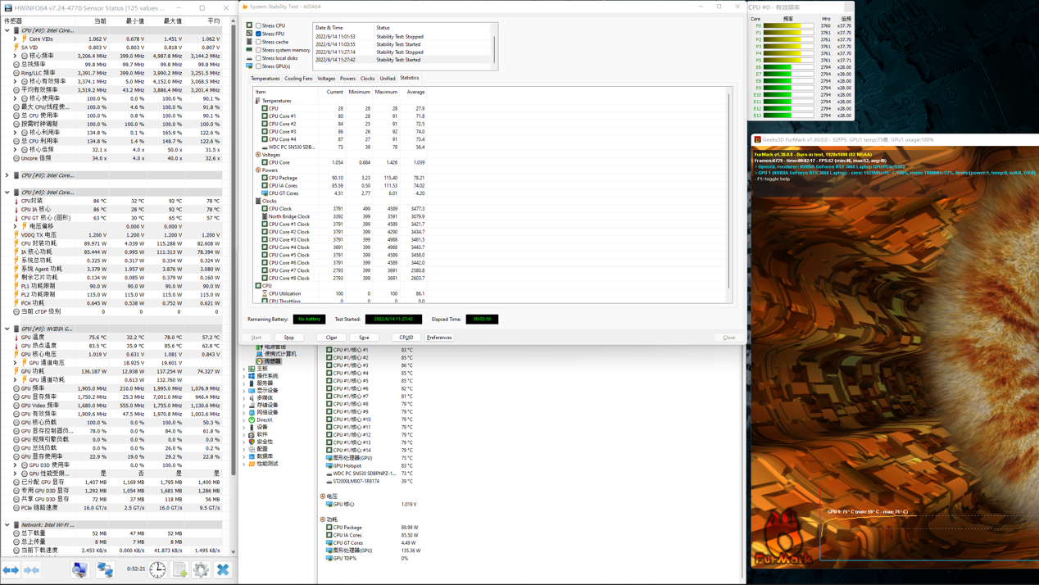Collapse first CPU [#0] Intel Core sensor group
1039x585 pixels.
pyautogui.click(x=7, y=30)
